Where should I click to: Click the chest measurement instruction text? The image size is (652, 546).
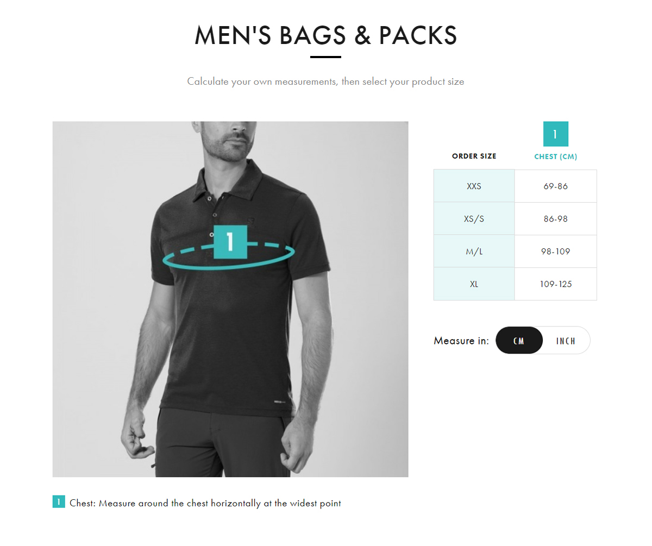click(x=205, y=503)
